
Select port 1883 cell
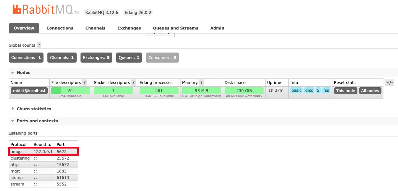click(66, 171)
